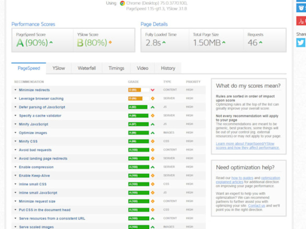Click orange diamond for Avoid bad requests
Screen dimensions: 306x229
153,150
